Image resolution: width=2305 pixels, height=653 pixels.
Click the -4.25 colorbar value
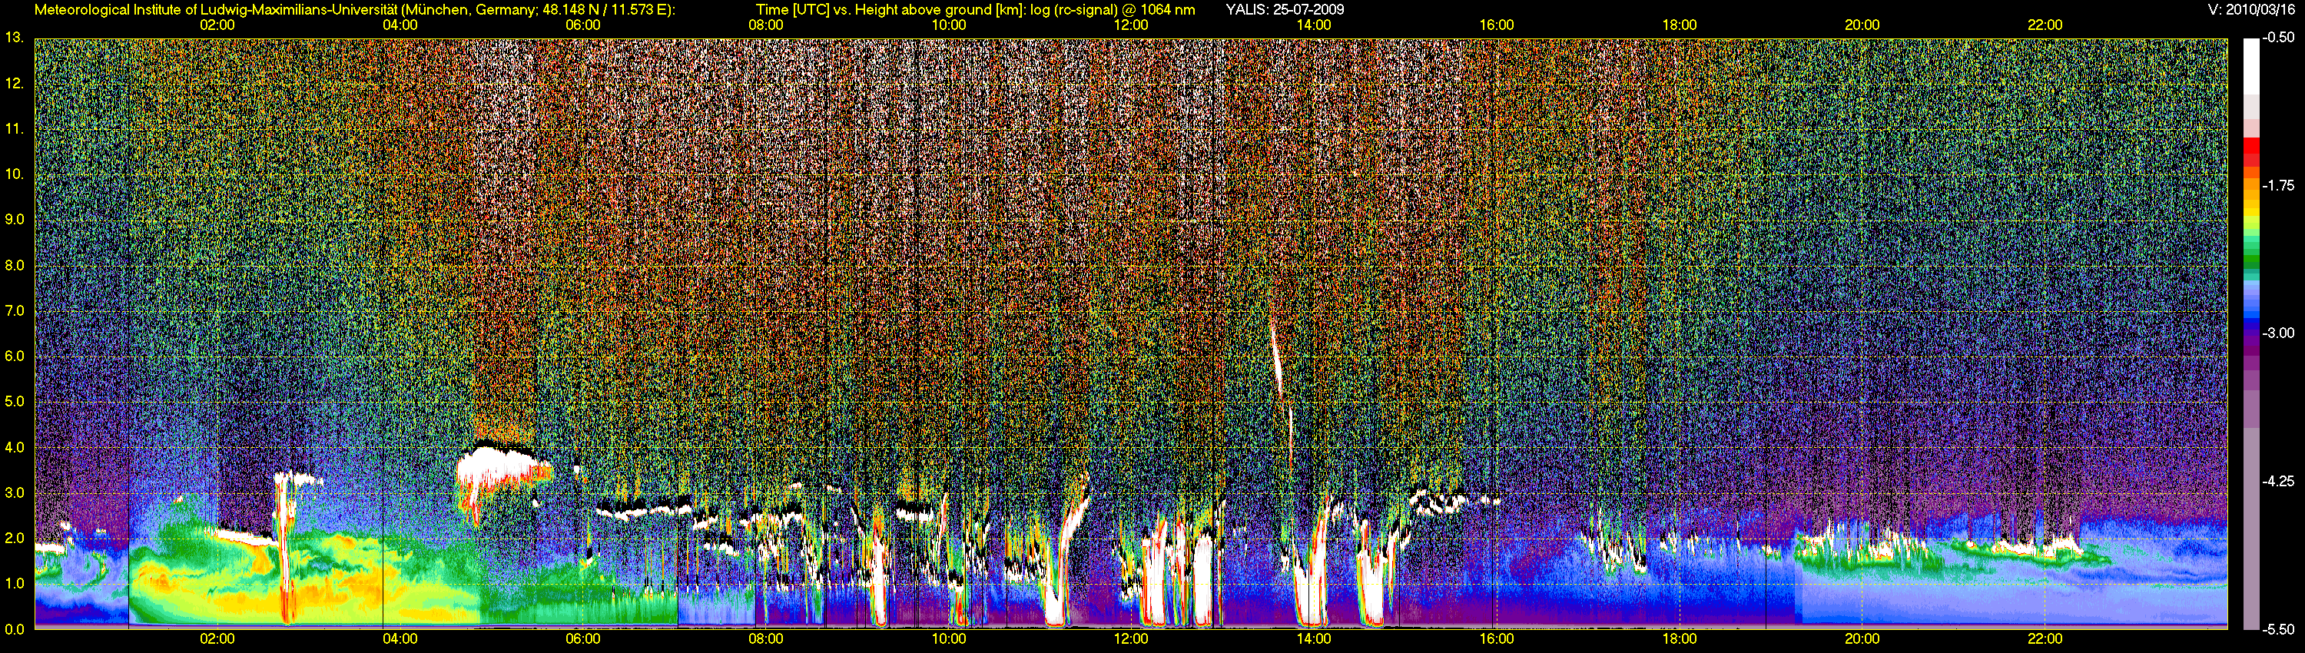point(2278,481)
